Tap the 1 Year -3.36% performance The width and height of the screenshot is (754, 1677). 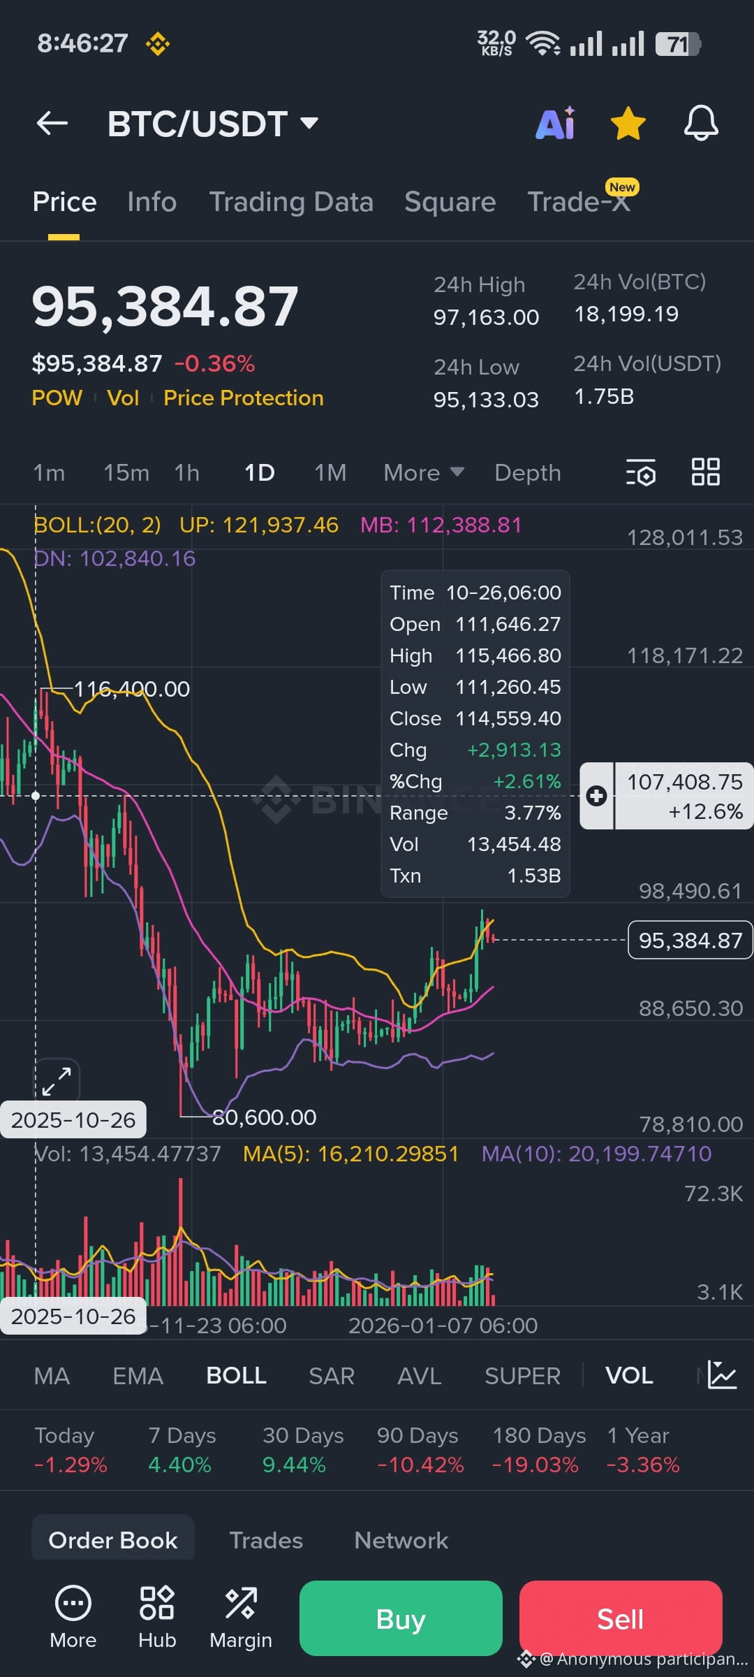(x=643, y=1450)
